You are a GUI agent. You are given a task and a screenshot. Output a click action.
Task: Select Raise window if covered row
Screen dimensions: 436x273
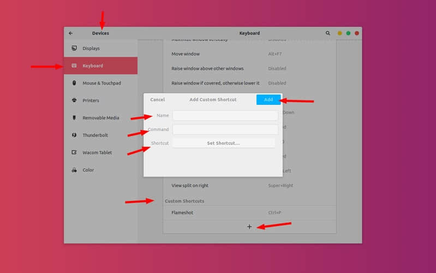coord(249,83)
